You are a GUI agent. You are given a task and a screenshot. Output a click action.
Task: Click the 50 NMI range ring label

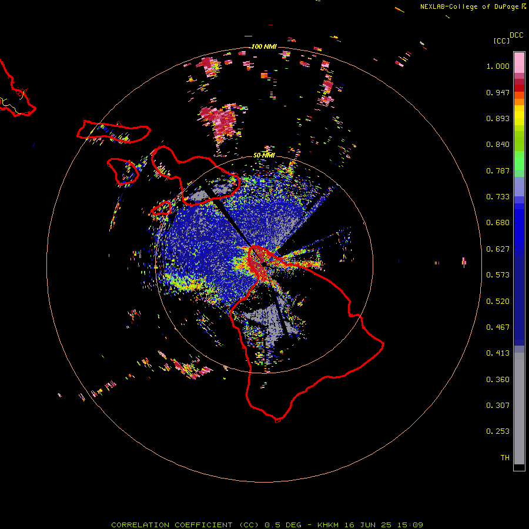[x=264, y=155]
